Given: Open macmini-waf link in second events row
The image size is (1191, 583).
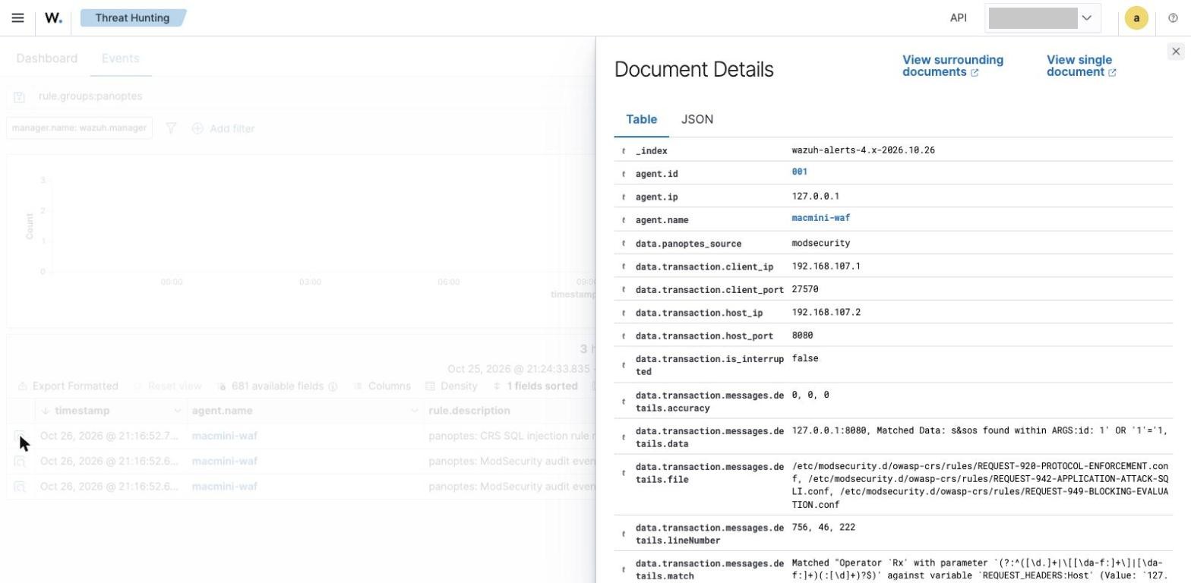Looking at the screenshot, I should tap(224, 461).
